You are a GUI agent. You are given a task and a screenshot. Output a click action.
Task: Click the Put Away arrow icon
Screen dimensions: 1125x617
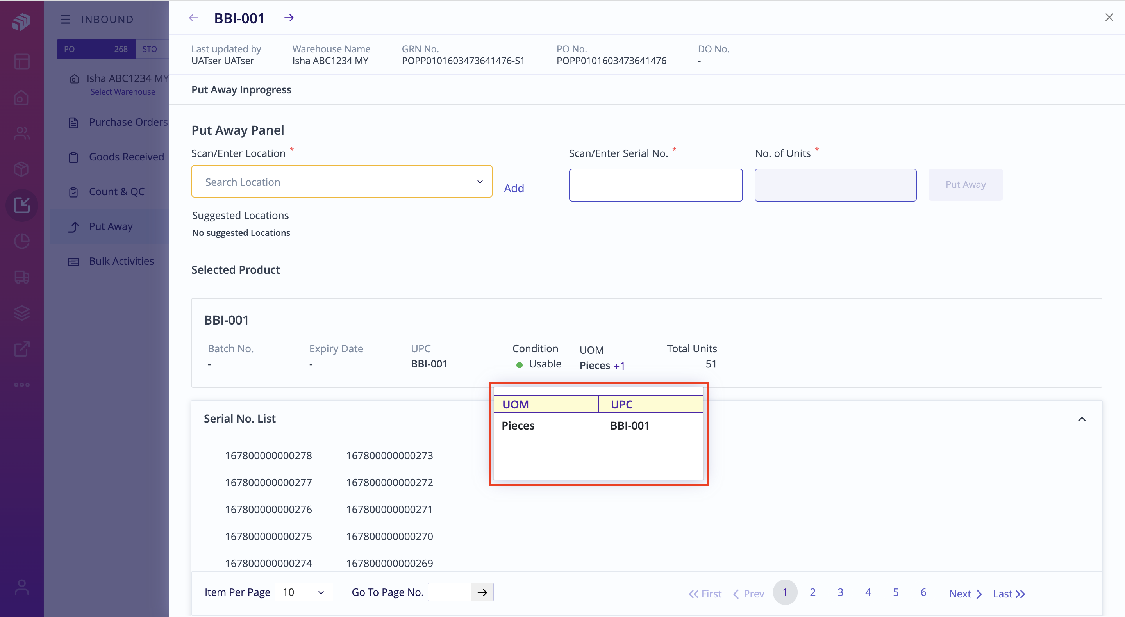pos(73,227)
